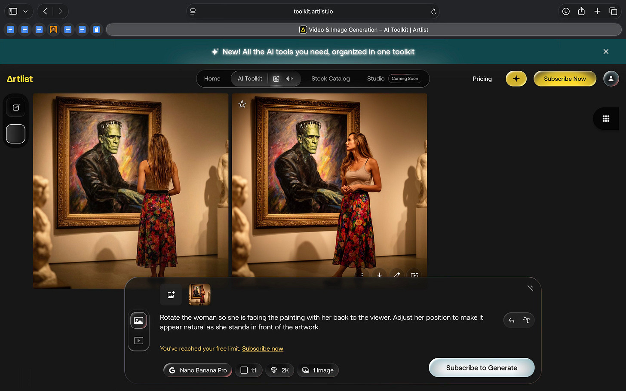Open the Stock Catalog nav item

330,79
